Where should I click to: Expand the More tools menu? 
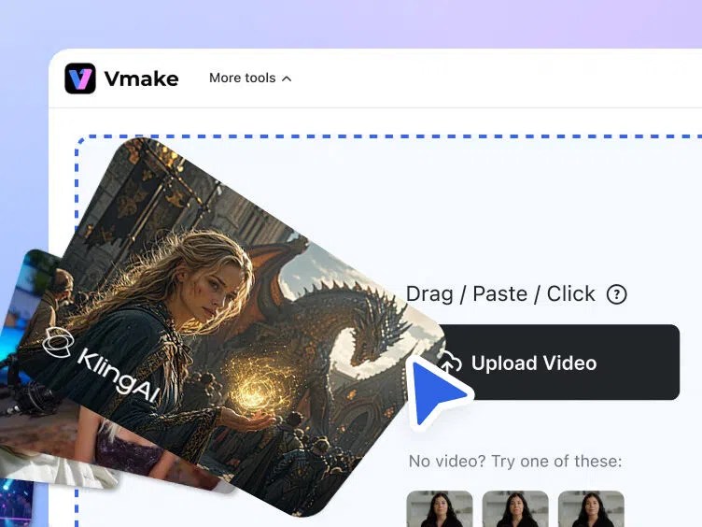[250, 78]
